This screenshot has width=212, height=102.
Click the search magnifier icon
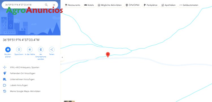point(46,5)
